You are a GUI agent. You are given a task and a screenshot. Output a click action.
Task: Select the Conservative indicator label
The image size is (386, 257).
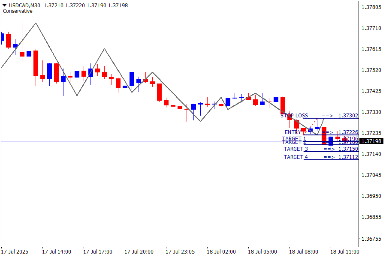pyautogui.click(x=18, y=11)
